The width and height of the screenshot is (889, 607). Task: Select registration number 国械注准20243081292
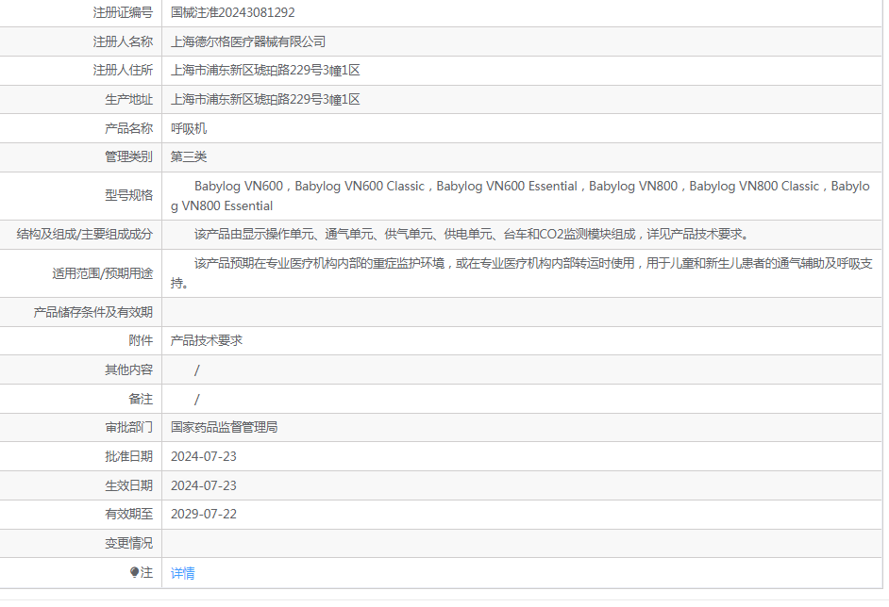point(233,12)
